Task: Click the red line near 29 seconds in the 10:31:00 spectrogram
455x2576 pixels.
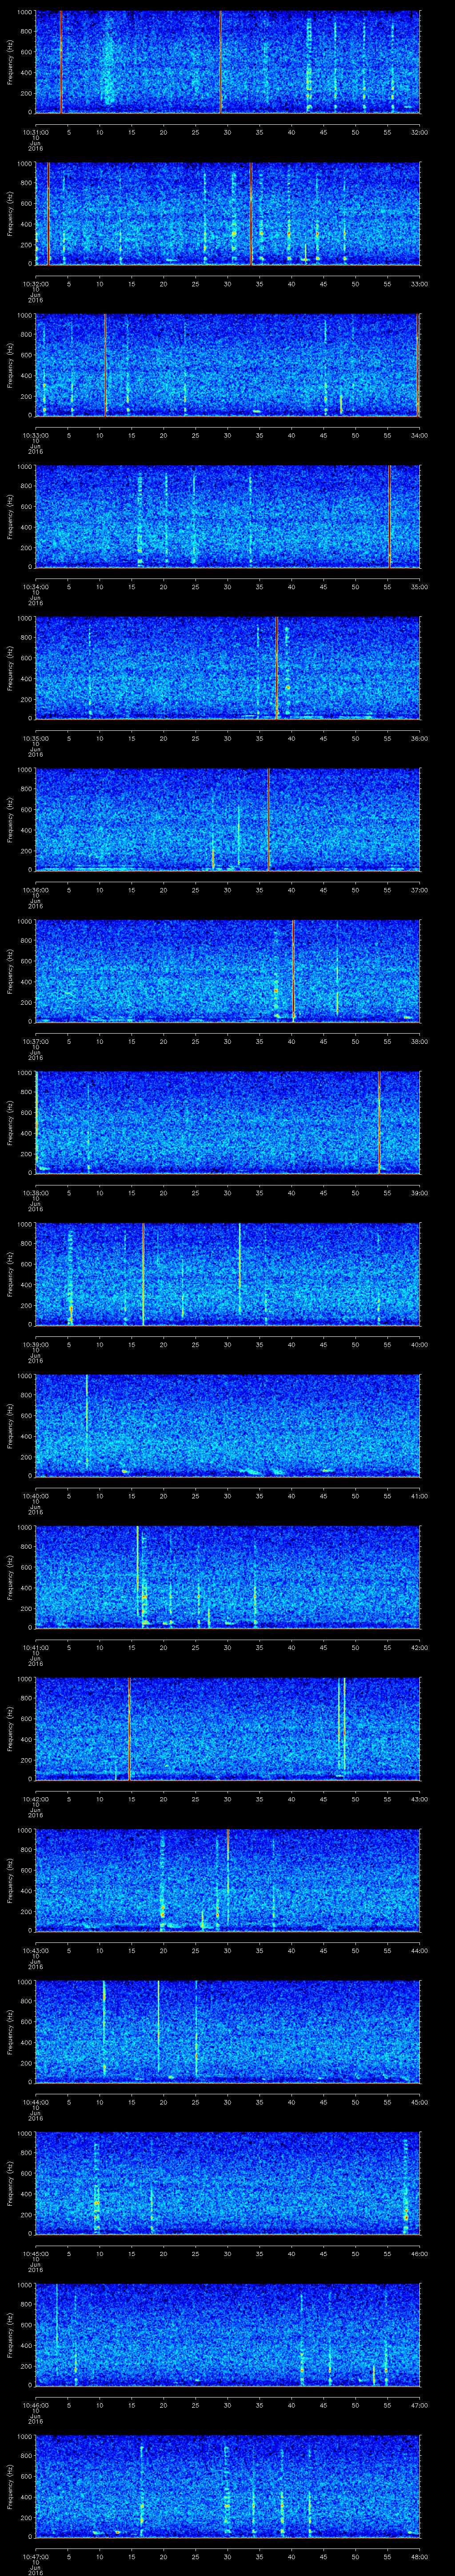Action: pos(221,62)
